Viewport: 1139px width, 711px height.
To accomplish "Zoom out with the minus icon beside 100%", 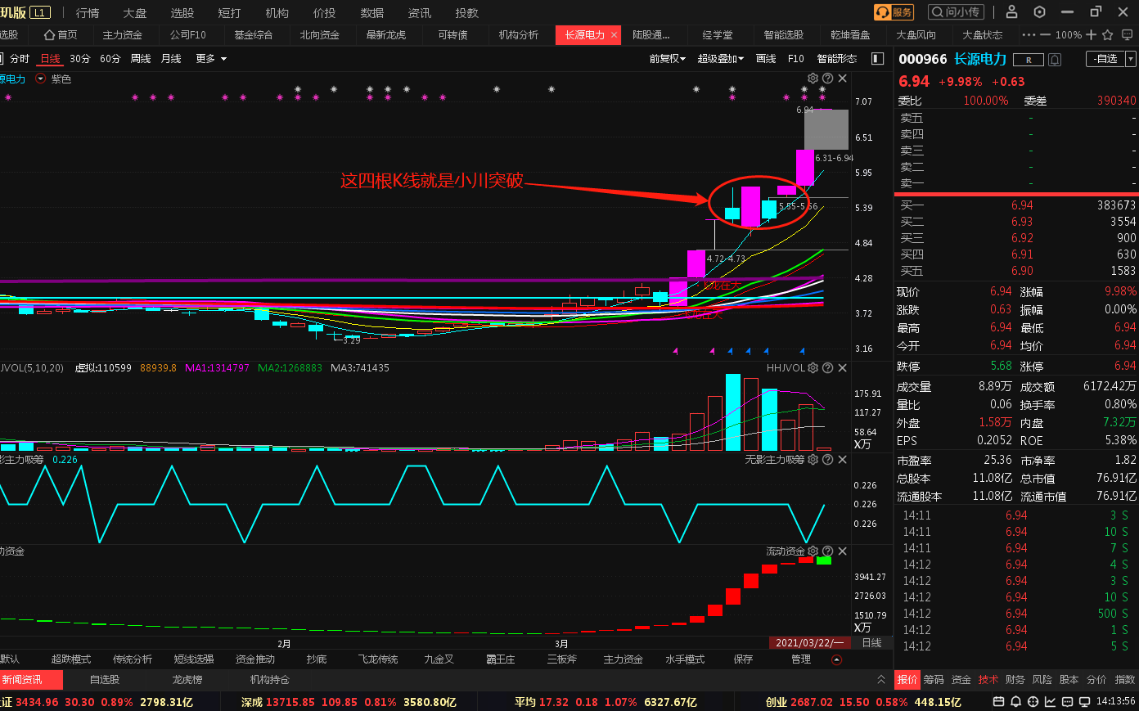I will coord(1045,35).
